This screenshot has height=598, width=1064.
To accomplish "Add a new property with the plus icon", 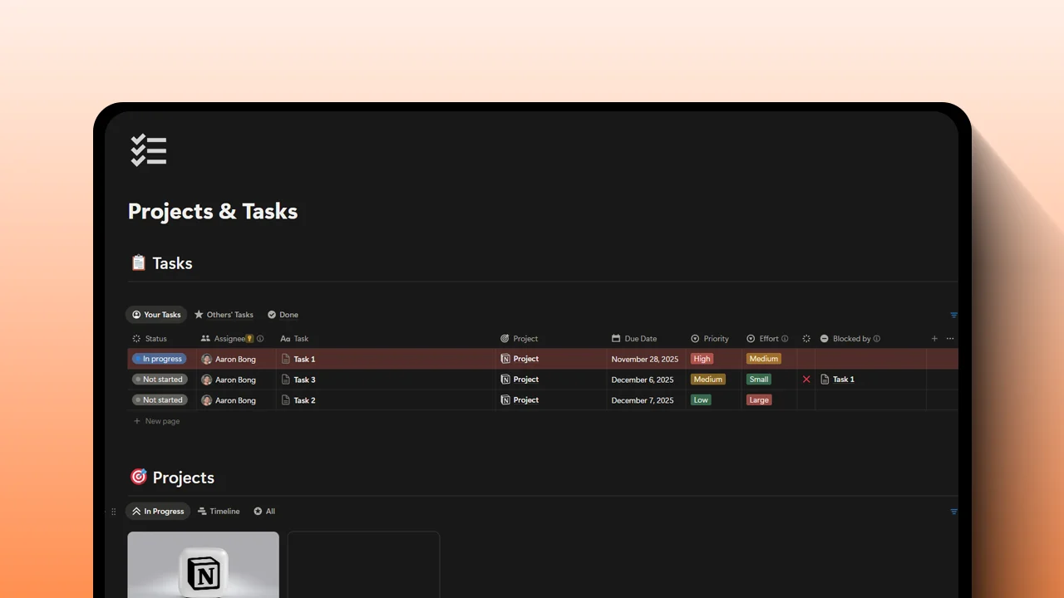I will [x=934, y=339].
